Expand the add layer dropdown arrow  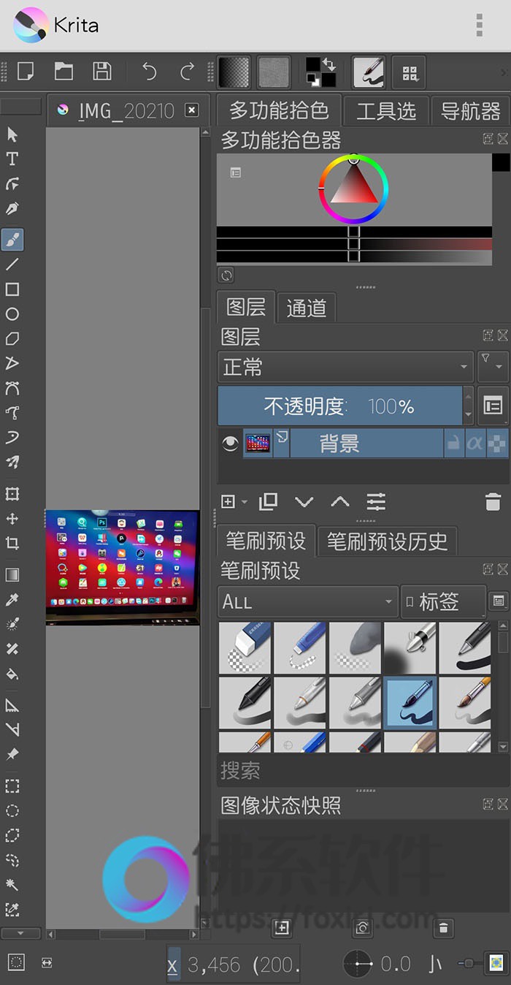click(245, 502)
